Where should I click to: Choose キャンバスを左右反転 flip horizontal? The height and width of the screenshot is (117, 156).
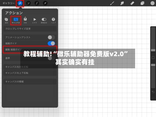[30, 67]
